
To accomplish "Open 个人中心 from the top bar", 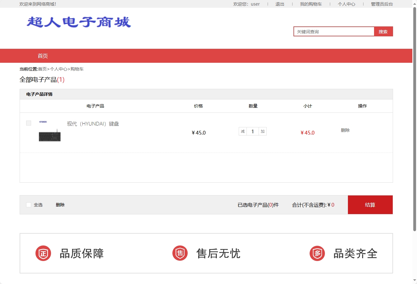I will point(346,4).
